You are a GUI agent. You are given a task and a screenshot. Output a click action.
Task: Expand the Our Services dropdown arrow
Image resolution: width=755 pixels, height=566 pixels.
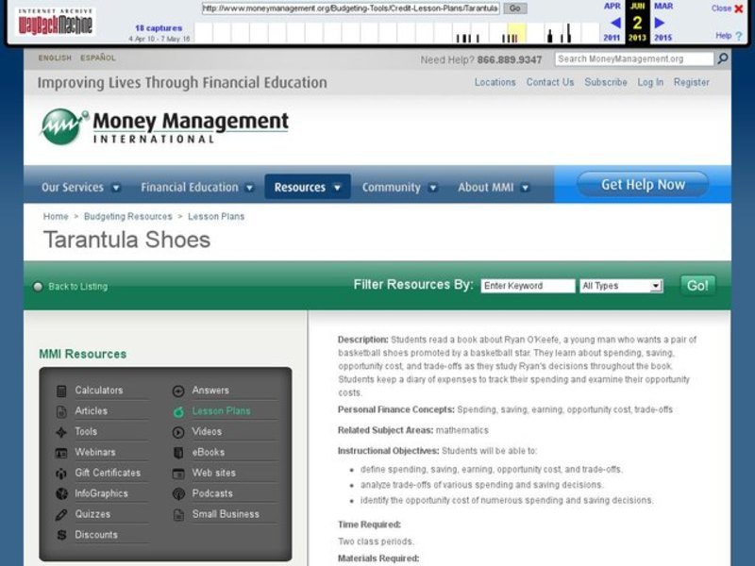click(x=116, y=188)
